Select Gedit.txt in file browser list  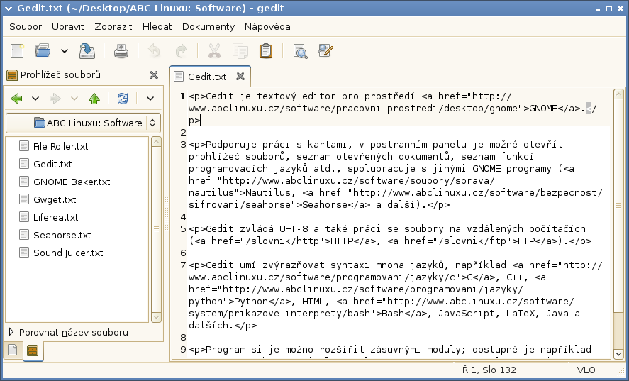point(52,164)
